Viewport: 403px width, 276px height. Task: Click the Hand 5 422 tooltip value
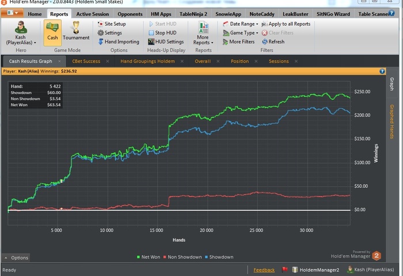pos(55,86)
